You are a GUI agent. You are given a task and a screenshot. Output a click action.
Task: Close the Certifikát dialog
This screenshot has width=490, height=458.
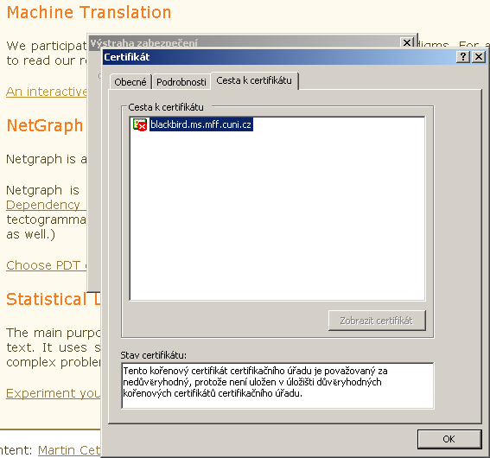pos(479,57)
